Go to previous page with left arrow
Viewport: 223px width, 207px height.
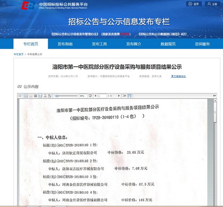pos(95,96)
